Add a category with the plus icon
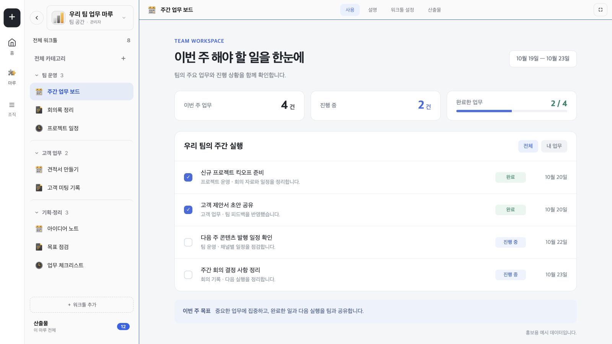This screenshot has height=344, width=612. pyautogui.click(x=123, y=58)
